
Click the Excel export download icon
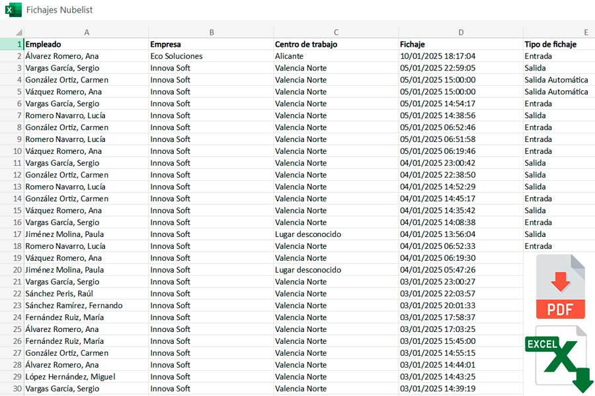click(x=559, y=358)
